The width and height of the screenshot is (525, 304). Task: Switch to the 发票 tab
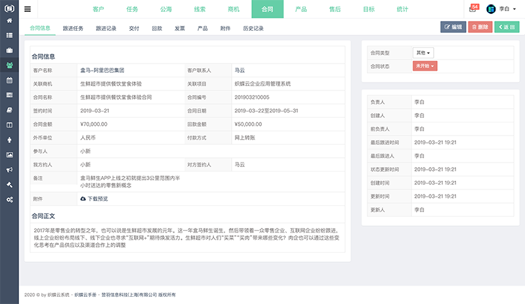pos(180,28)
